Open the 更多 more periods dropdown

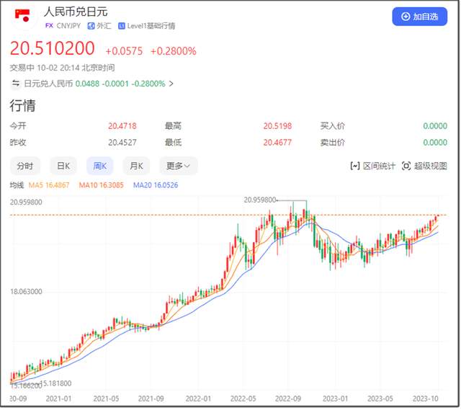pos(177,166)
